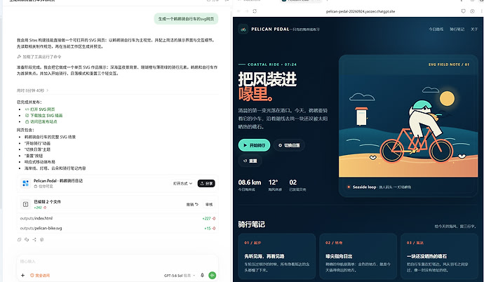Click the 03 ride note card 一块还没晒热的礁石
Viewport: 484px width, 282px height.
(439, 256)
